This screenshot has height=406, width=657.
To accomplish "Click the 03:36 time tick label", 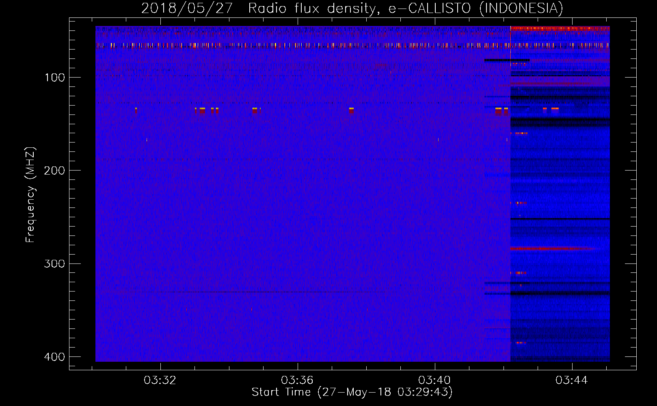I will click(297, 380).
